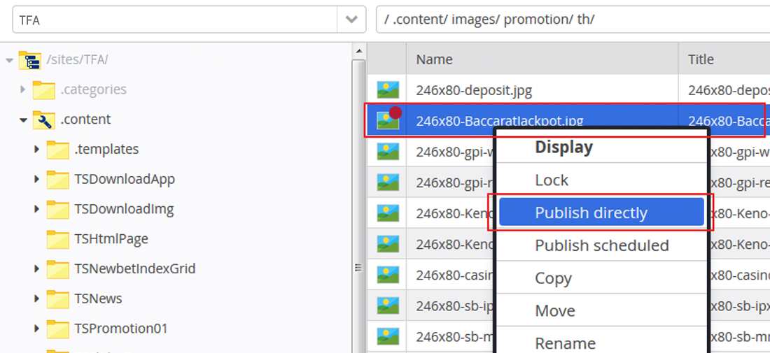Select the 246x80-deposit.jpg file name
This screenshot has width=770, height=353.
(x=474, y=90)
